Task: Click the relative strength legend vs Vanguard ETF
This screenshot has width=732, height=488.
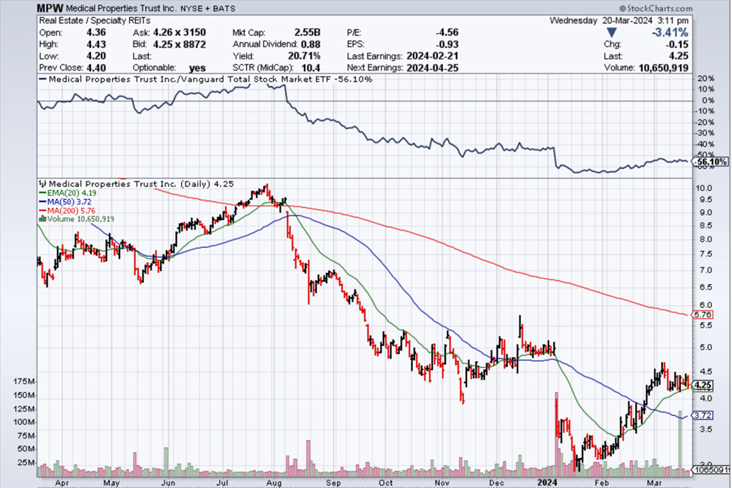Action: pyautogui.click(x=206, y=80)
